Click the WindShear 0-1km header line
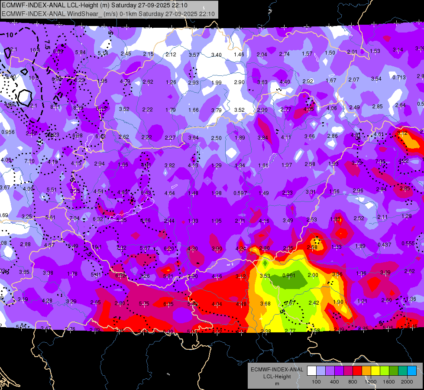This screenshot has height=390, width=424. pyautogui.click(x=108, y=14)
